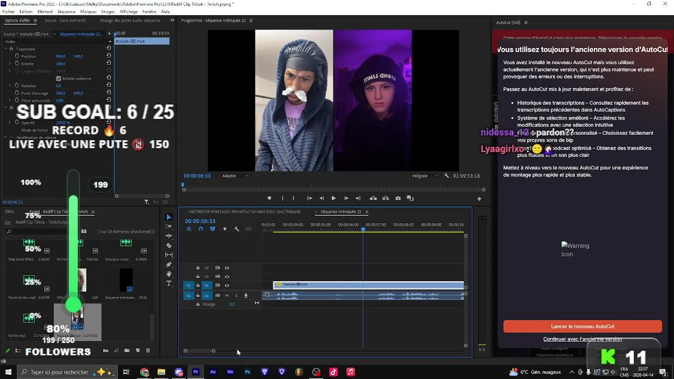Toggle linked selection in timeline
Viewport: 674px width, 379px height.
pos(213,229)
